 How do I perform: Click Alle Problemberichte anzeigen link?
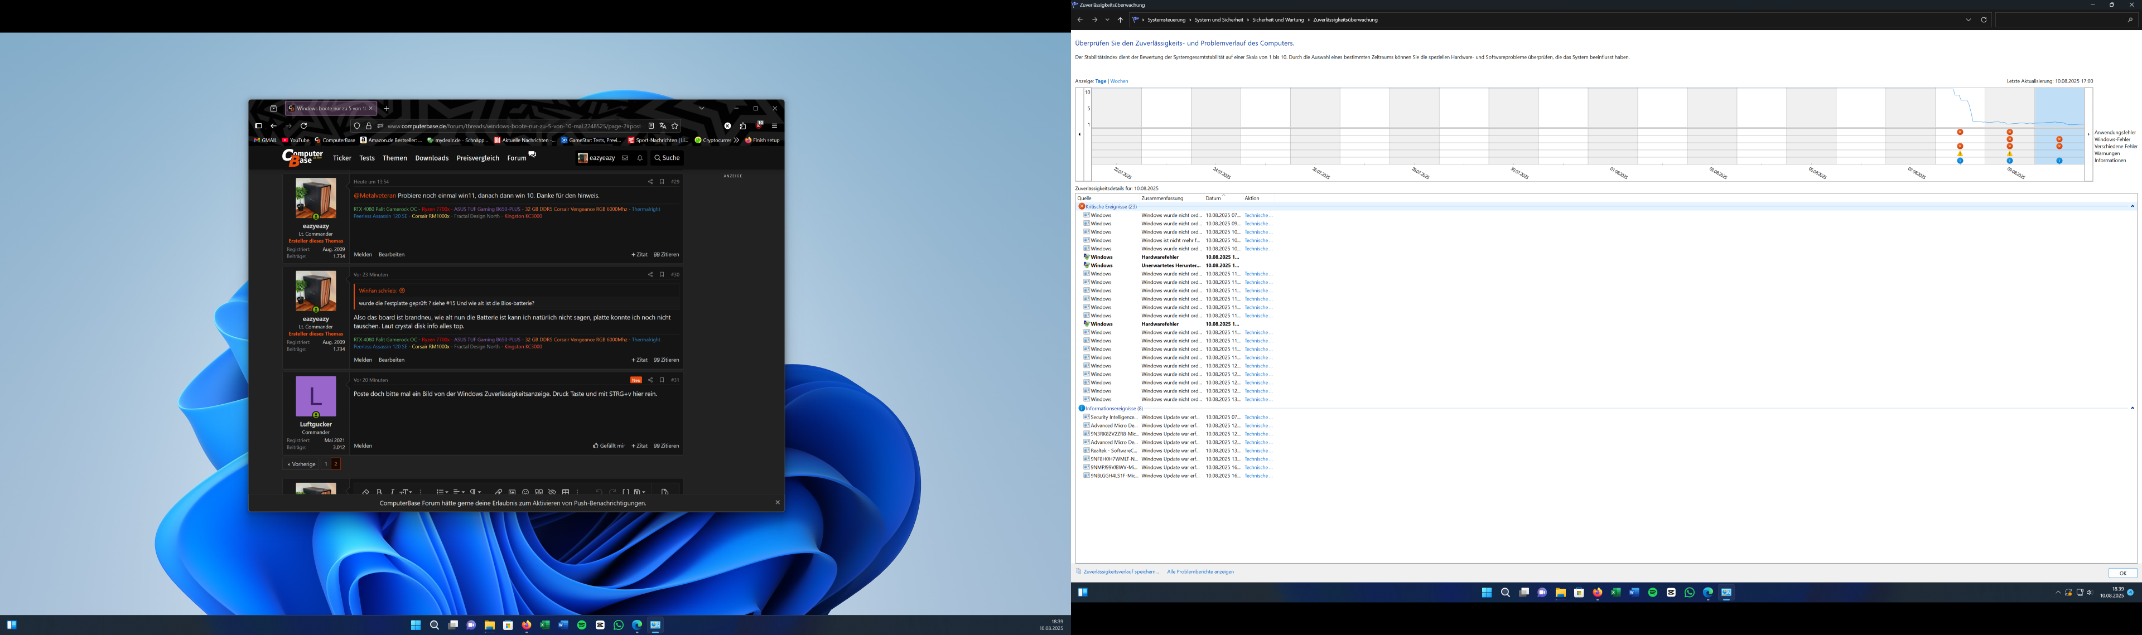[x=1200, y=572]
